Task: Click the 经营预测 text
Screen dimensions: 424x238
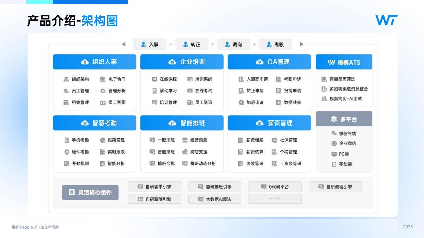Action: click(198, 140)
